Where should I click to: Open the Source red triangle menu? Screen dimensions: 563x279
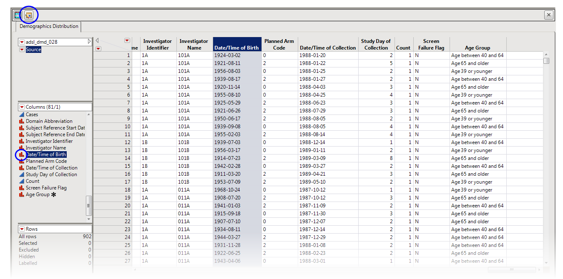[x=22, y=50]
